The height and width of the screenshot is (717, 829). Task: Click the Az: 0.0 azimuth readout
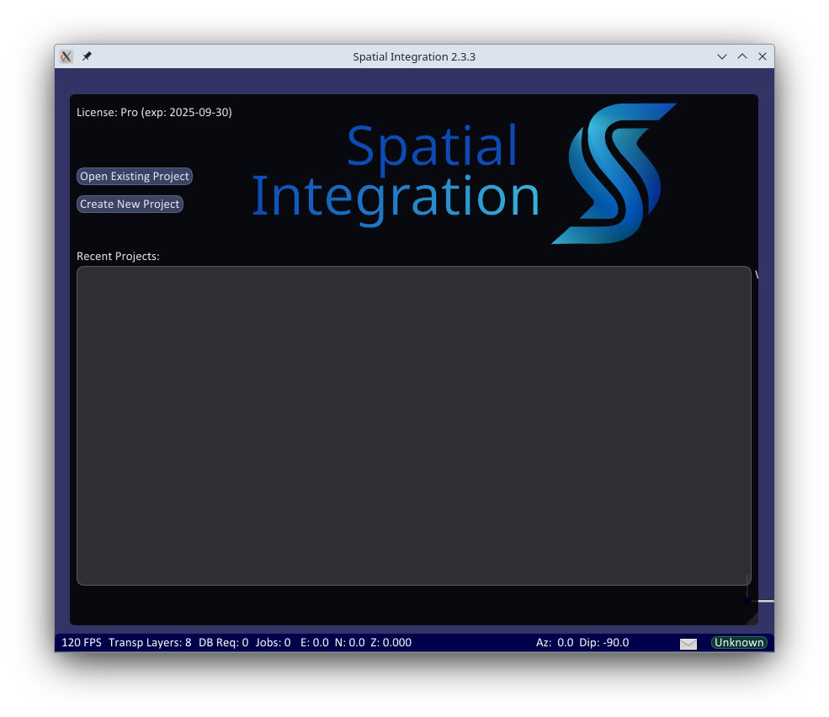555,642
